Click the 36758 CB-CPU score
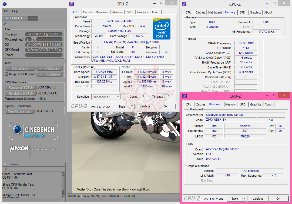The image size is (292, 204). click(x=48, y=93)
